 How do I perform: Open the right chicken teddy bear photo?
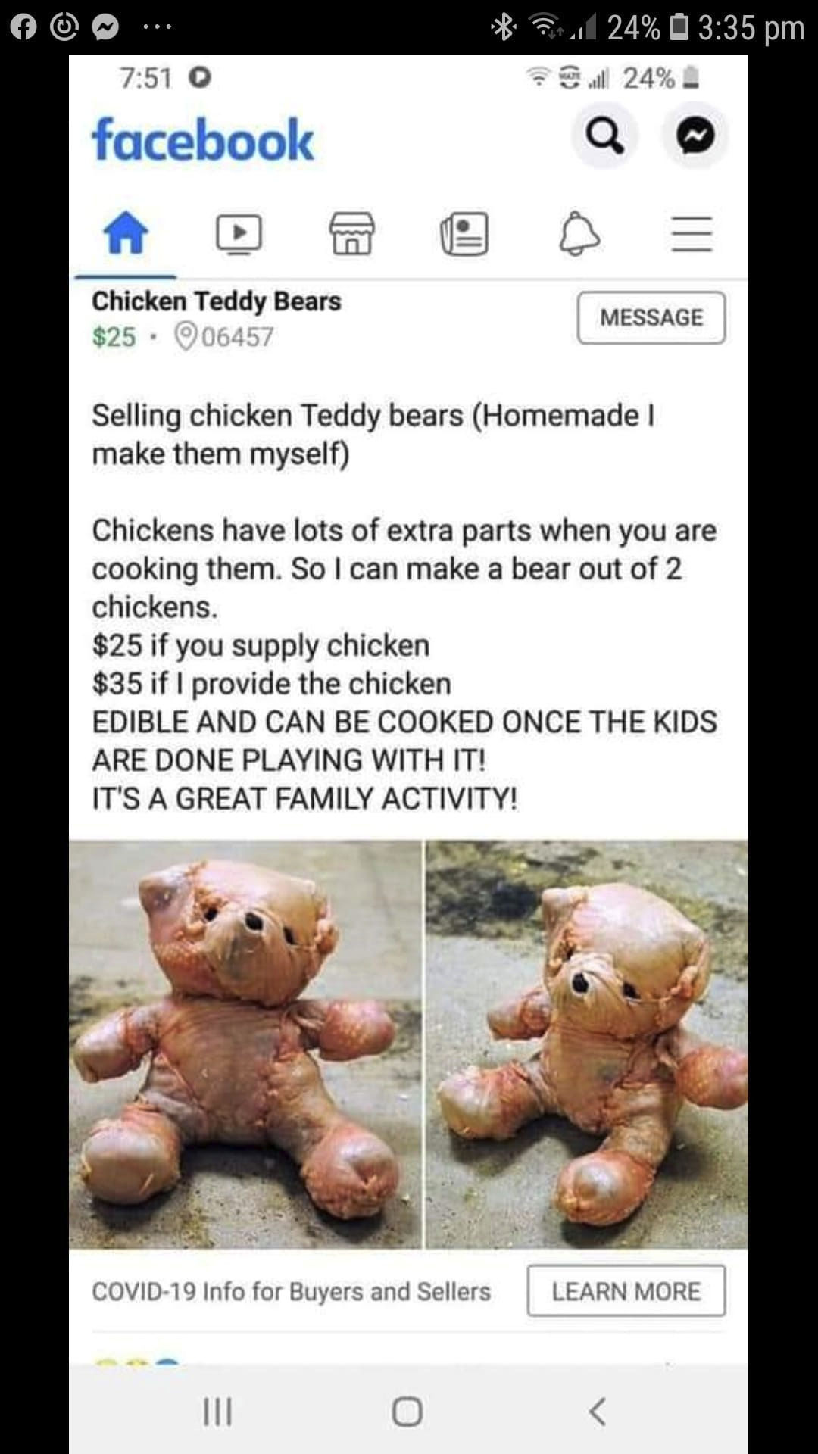pyautogui.click(x=587, y=1044)
